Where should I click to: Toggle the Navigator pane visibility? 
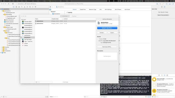(167, 4)
